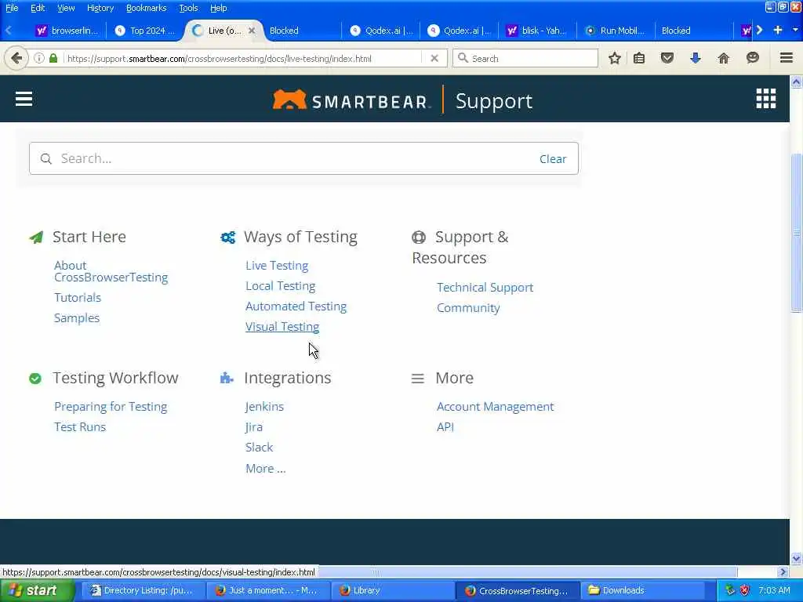Open the Samples link
Image resolution: width=803 pixels, height=602 pixels.
[77, 318]
